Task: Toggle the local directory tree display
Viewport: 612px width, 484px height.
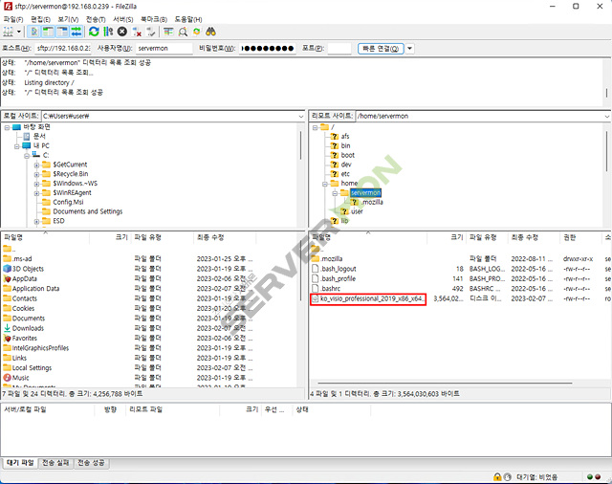Action: pos(48,32)
